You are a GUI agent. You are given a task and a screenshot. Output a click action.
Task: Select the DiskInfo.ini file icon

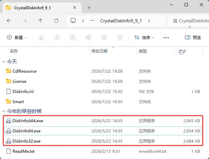pyautogui.click(x=8, y=91)
